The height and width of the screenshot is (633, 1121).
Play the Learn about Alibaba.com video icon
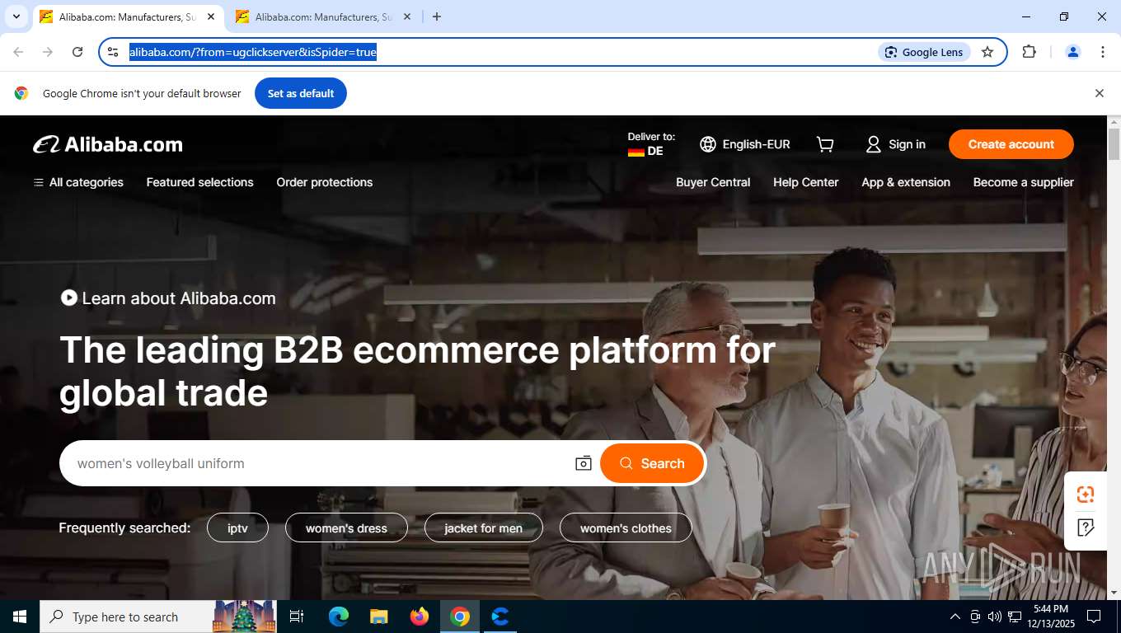(x=69, y=298)
